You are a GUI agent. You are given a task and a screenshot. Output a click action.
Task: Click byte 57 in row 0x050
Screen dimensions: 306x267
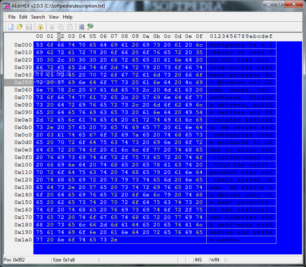click(x=61, y=82)
